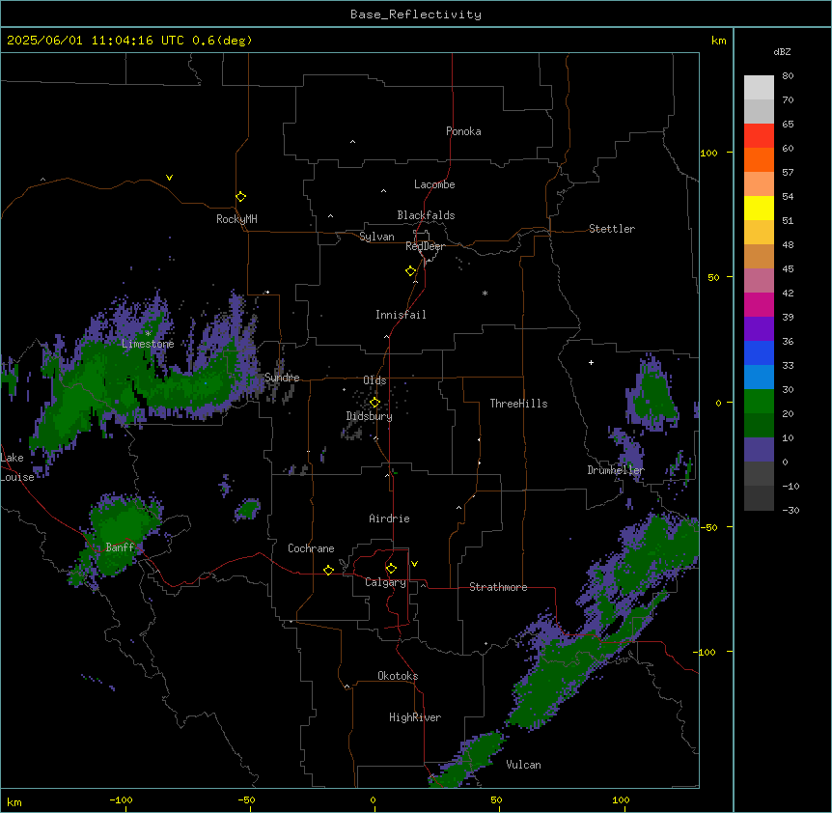This screenshot has width=832, height=813.
Task: Click the yellow marker at Cochrane
Action: (x=328, y=570)
